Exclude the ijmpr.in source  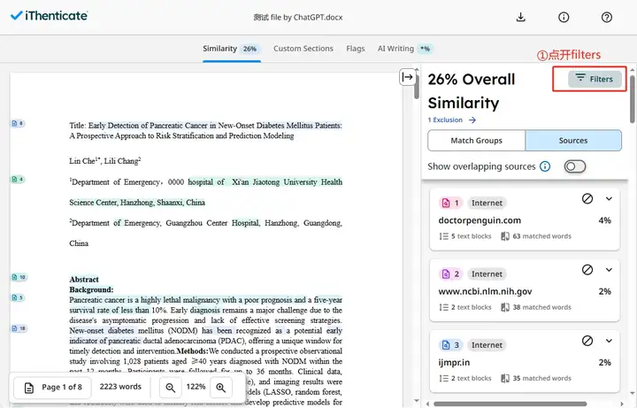[x=587, y=341]
